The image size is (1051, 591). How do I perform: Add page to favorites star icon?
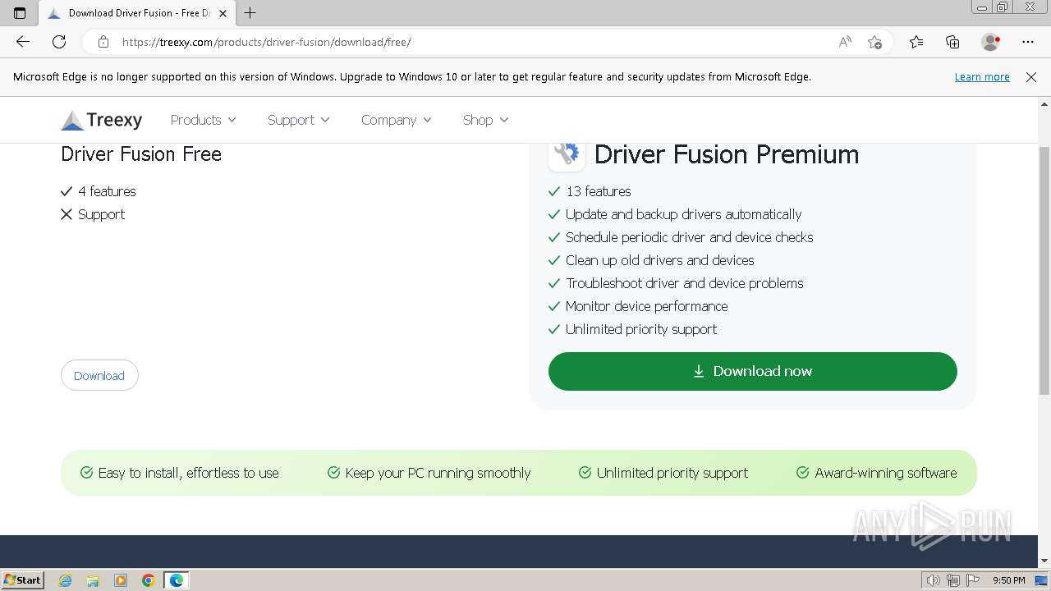(x=875, y=42)
